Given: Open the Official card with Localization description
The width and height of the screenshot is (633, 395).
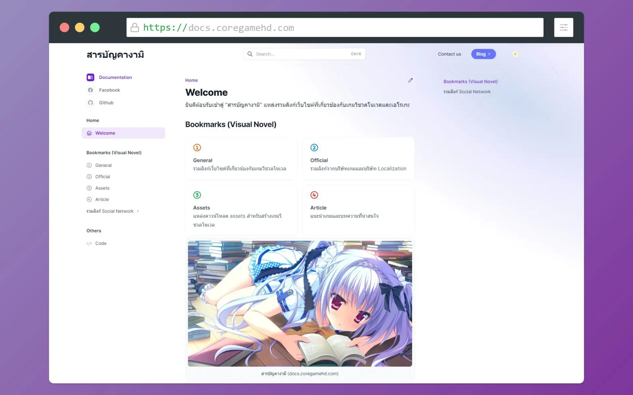Looking at the screenshot, I should [x=358, y=159].
